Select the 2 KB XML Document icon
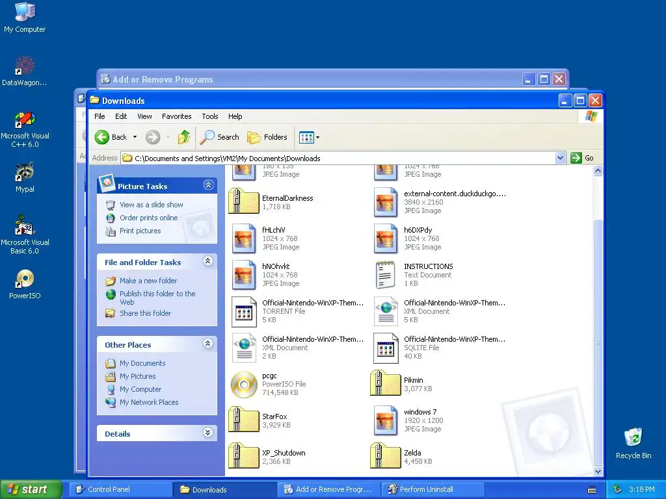Screen dimensions: 666x499 click(244, 348)
